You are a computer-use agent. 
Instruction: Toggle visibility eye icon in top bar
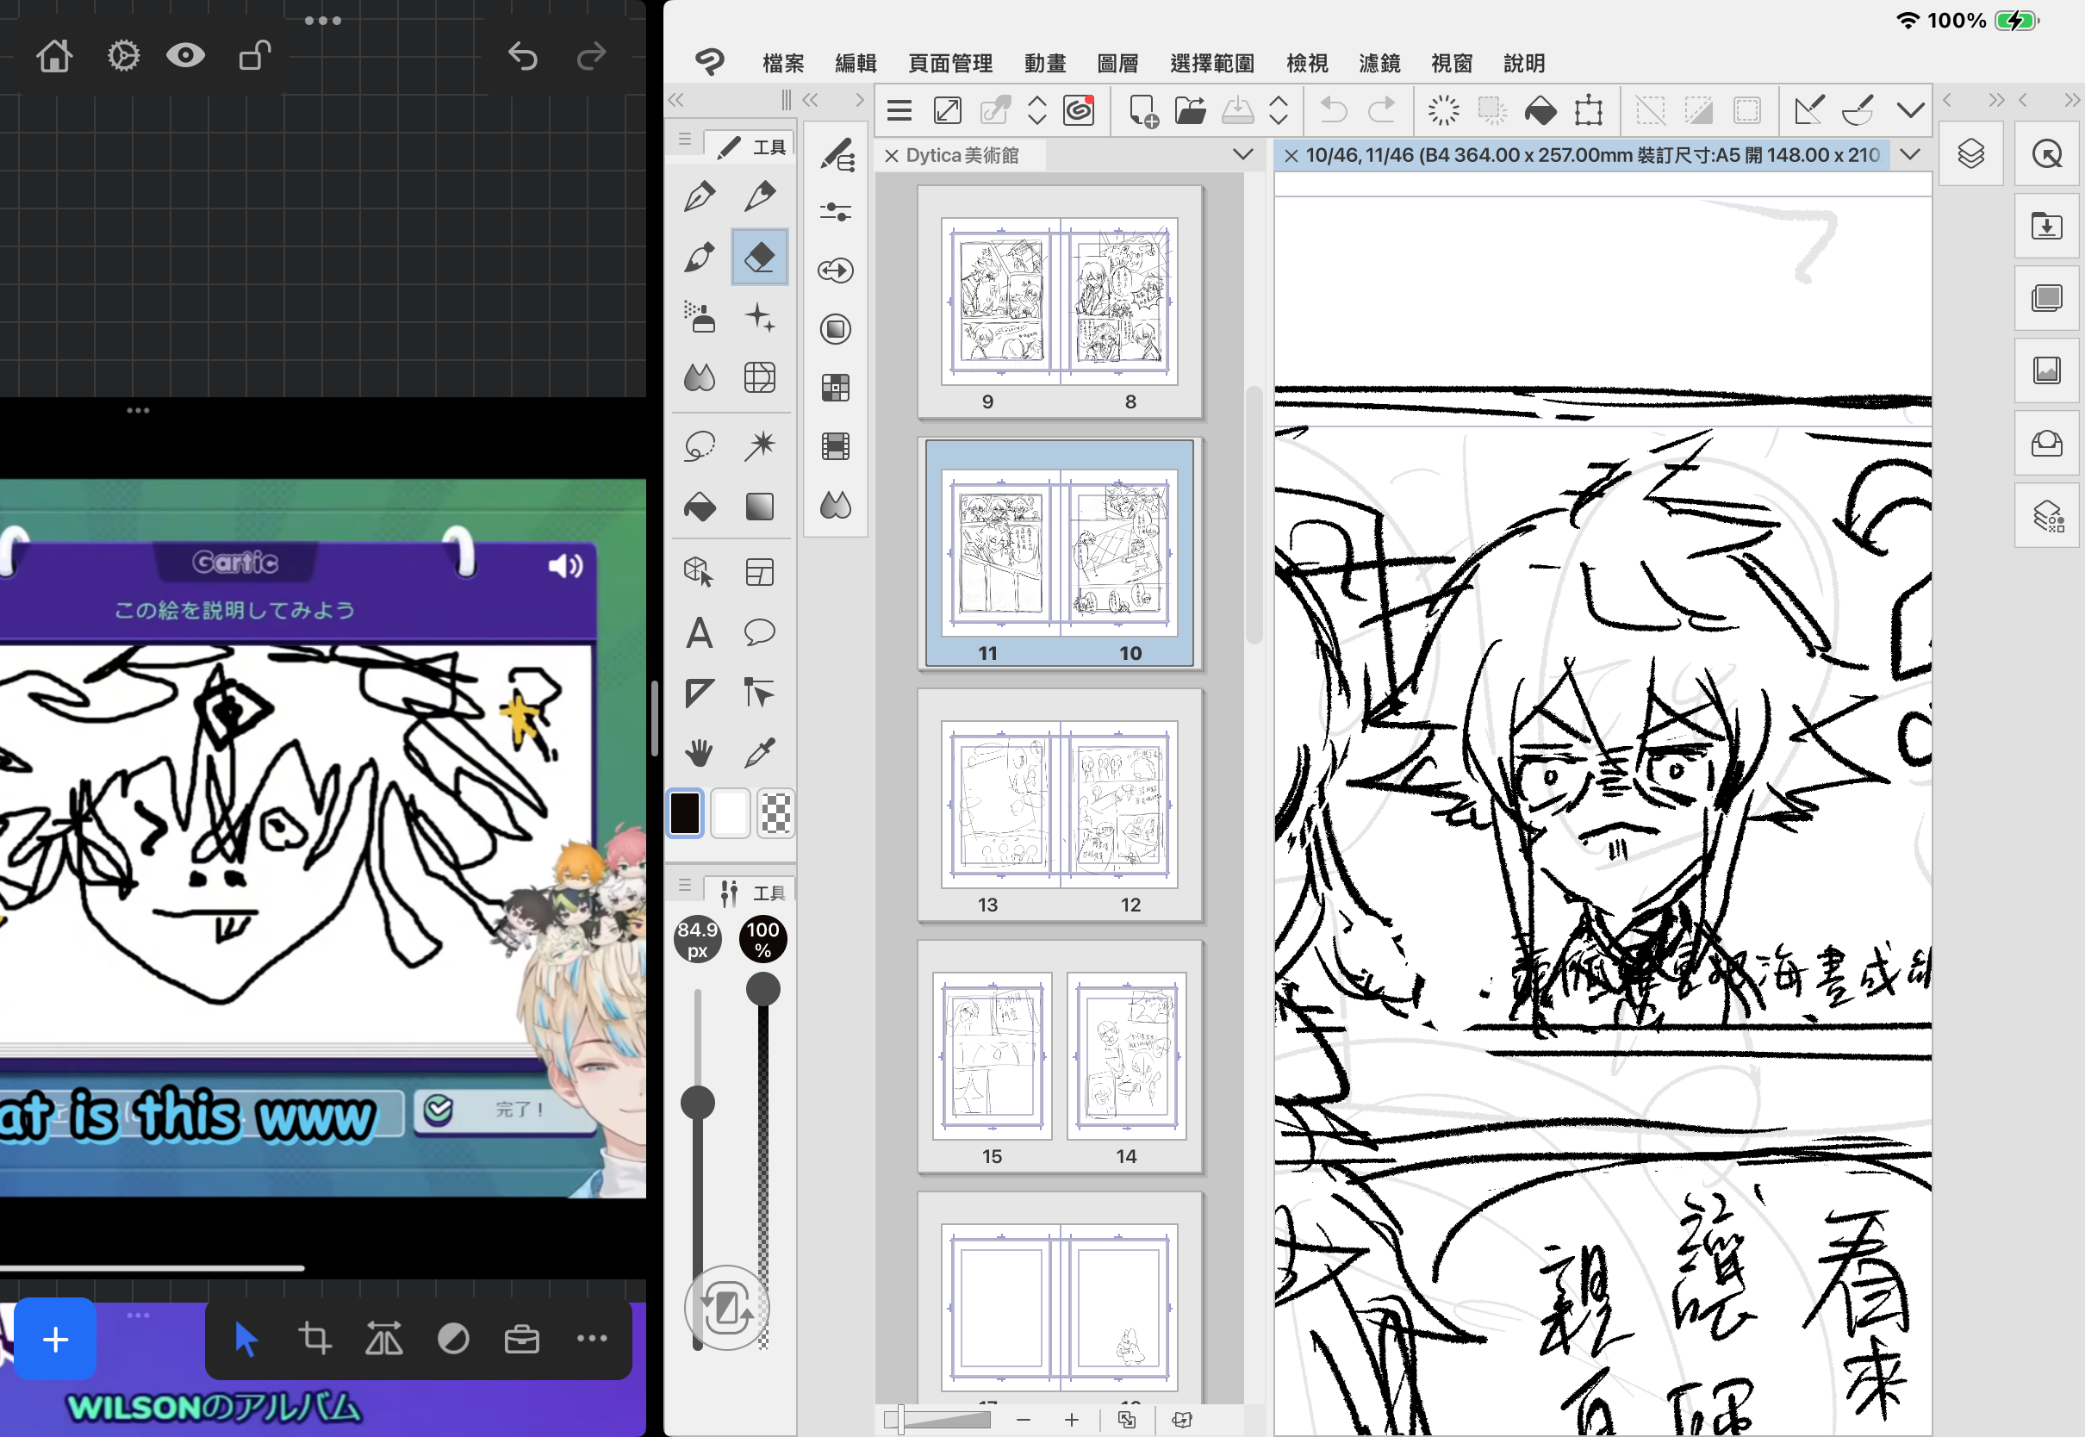coord(185,56)
